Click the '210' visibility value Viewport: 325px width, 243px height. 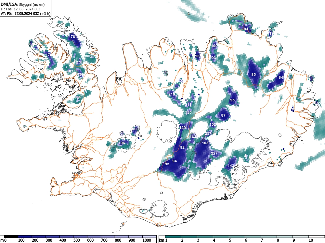[x=172, y=94]
